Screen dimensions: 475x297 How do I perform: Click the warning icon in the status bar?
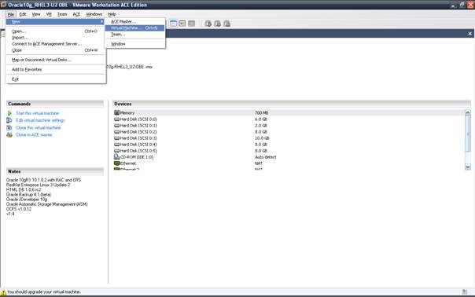tap(3, 292)
